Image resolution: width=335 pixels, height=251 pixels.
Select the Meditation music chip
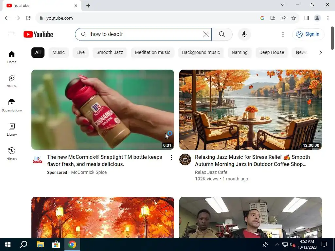152,53
